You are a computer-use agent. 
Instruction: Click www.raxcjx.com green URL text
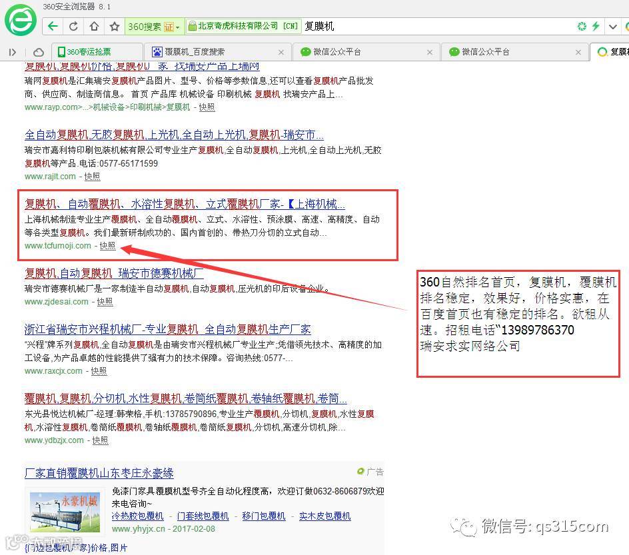point(53,371)
